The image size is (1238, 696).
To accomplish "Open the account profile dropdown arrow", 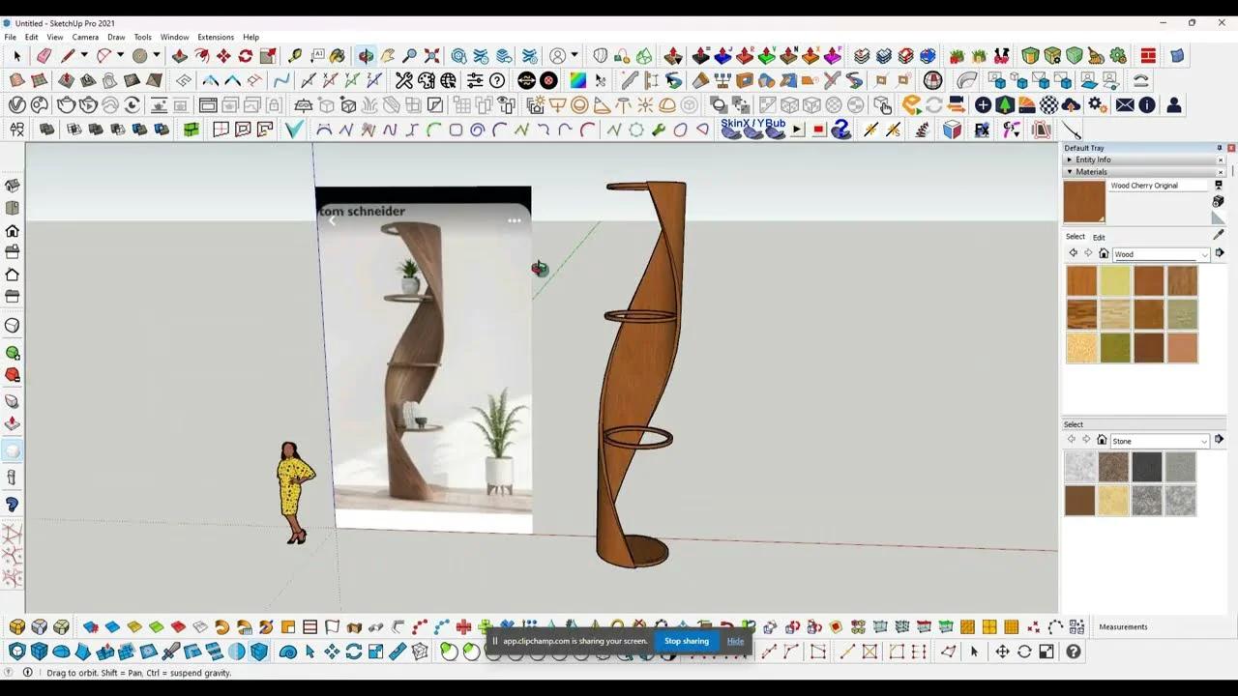I will coord(575,56).
